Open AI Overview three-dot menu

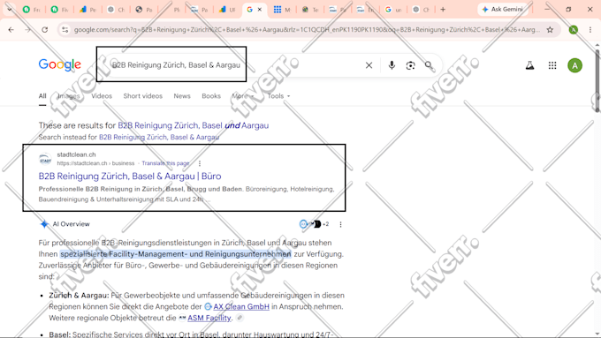click(x=340, y=224)
